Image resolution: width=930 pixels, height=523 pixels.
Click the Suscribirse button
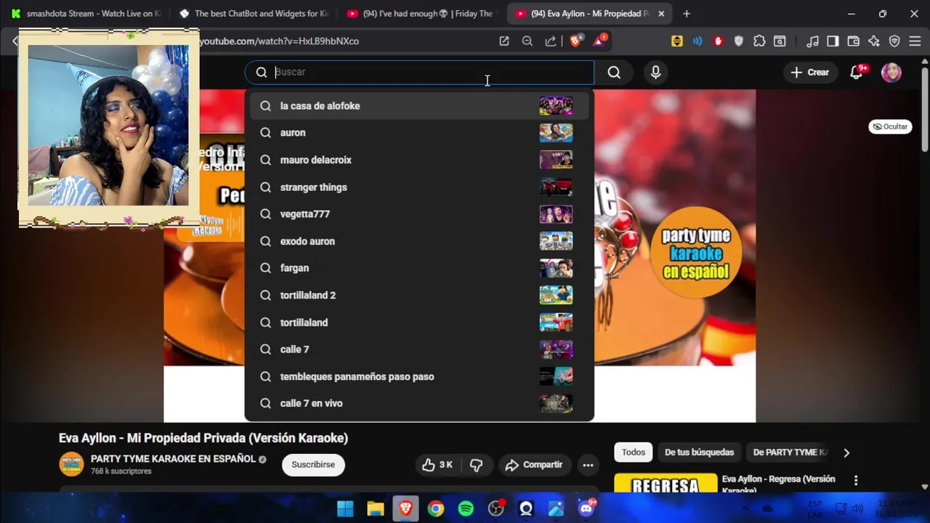click(313, 465)
